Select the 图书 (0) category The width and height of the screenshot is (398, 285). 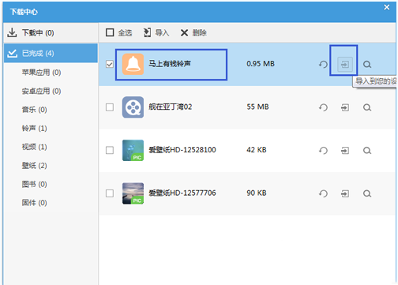pyautogui.click(x=34, y=184)
